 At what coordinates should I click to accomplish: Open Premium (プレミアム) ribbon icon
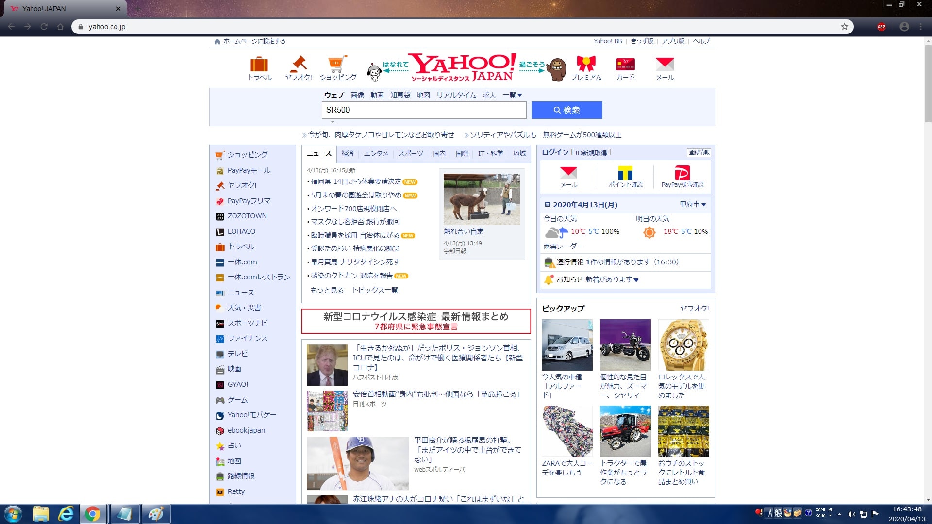(x=586, y=64)
